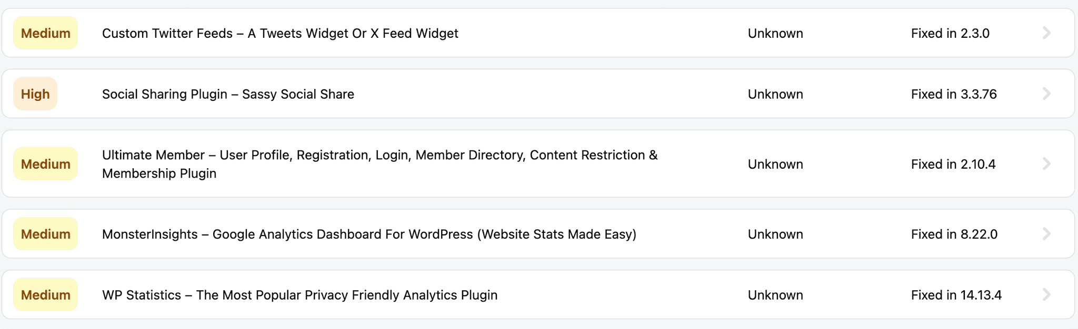Viewport: 1078px width, 329px height.
Task: Click 'Fixed in 14.13.4' label
Action: [956, 295]
